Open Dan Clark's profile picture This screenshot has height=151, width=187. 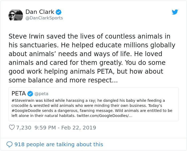click(x=16, y=15)
